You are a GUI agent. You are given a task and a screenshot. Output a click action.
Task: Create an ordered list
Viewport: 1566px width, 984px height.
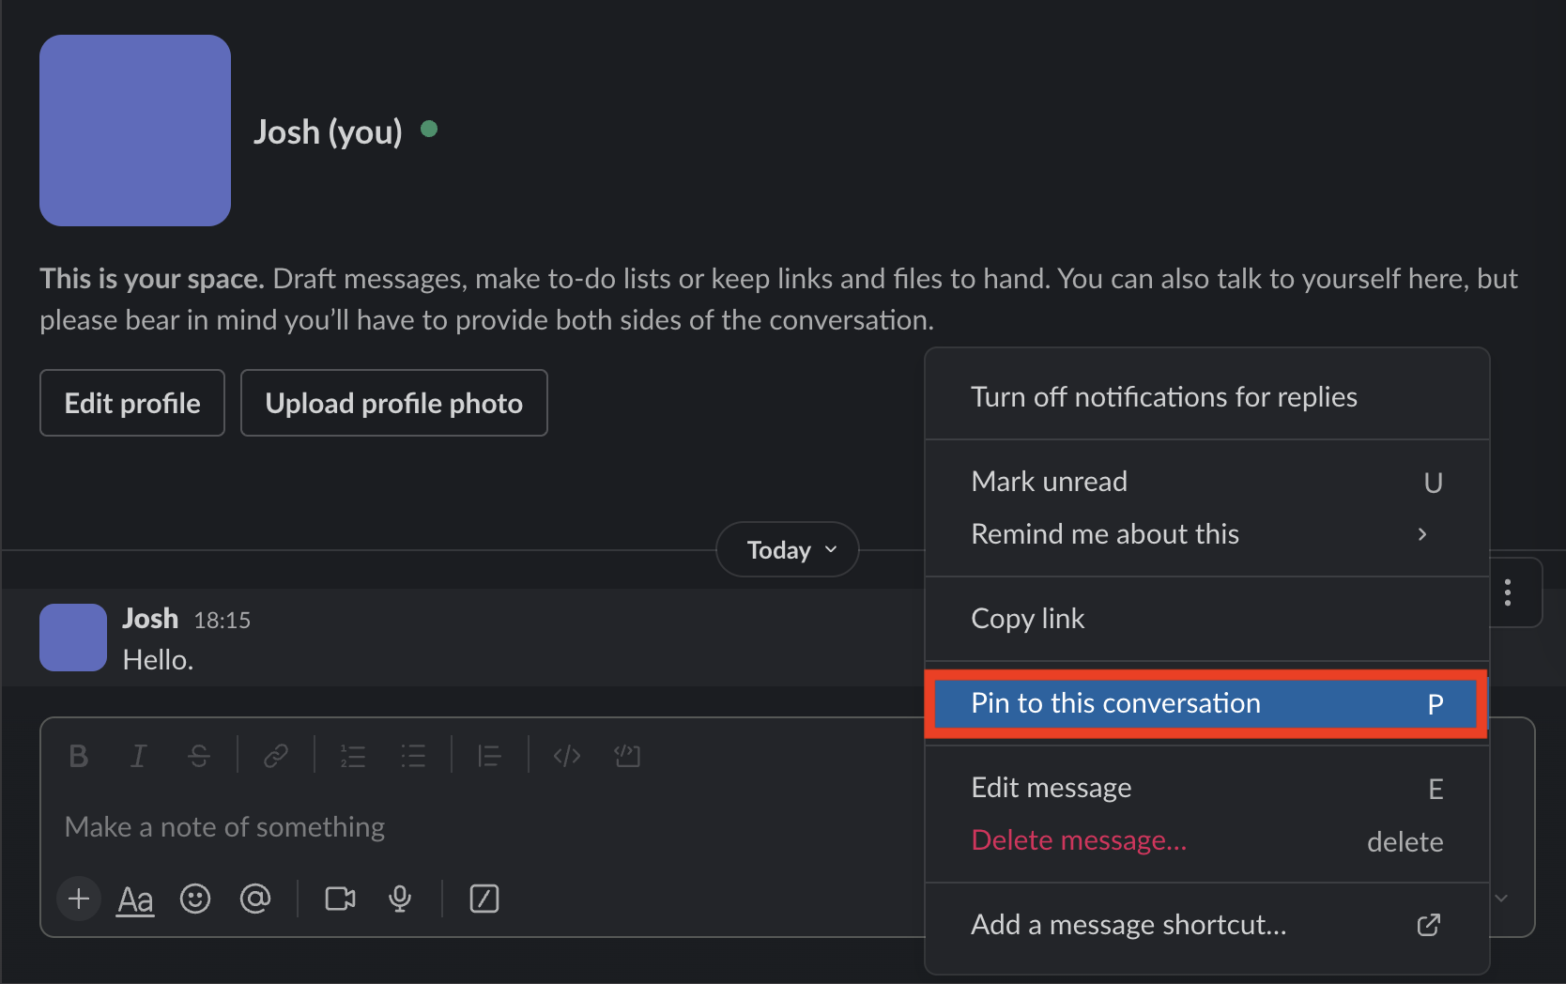(x=354, y=755)
